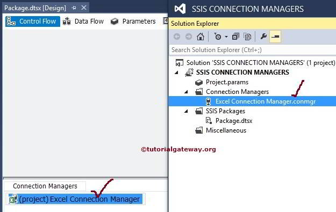Click the Parameters tab icon
Viewport: 336px width, 212px height.
point(115,21)
